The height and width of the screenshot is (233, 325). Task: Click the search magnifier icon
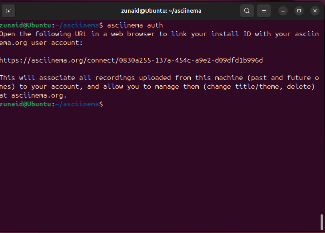[247, 11]
